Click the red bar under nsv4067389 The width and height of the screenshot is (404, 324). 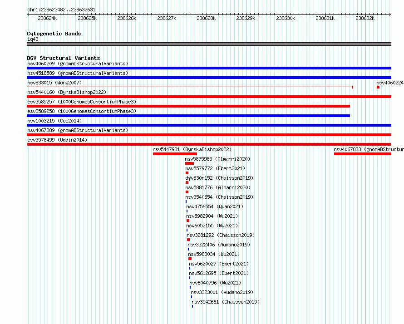pos(209,135)
